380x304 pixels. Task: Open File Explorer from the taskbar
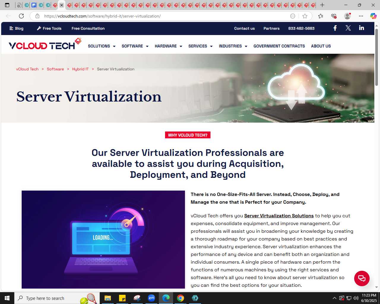point(107,298)
